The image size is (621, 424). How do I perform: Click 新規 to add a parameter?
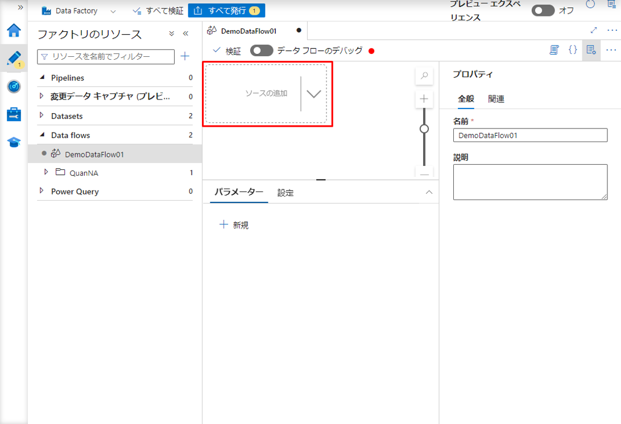pos(234,225)
